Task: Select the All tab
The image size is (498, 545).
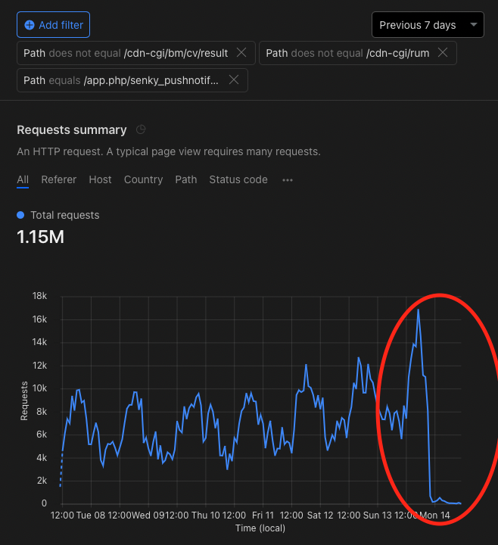Action: 23,179
